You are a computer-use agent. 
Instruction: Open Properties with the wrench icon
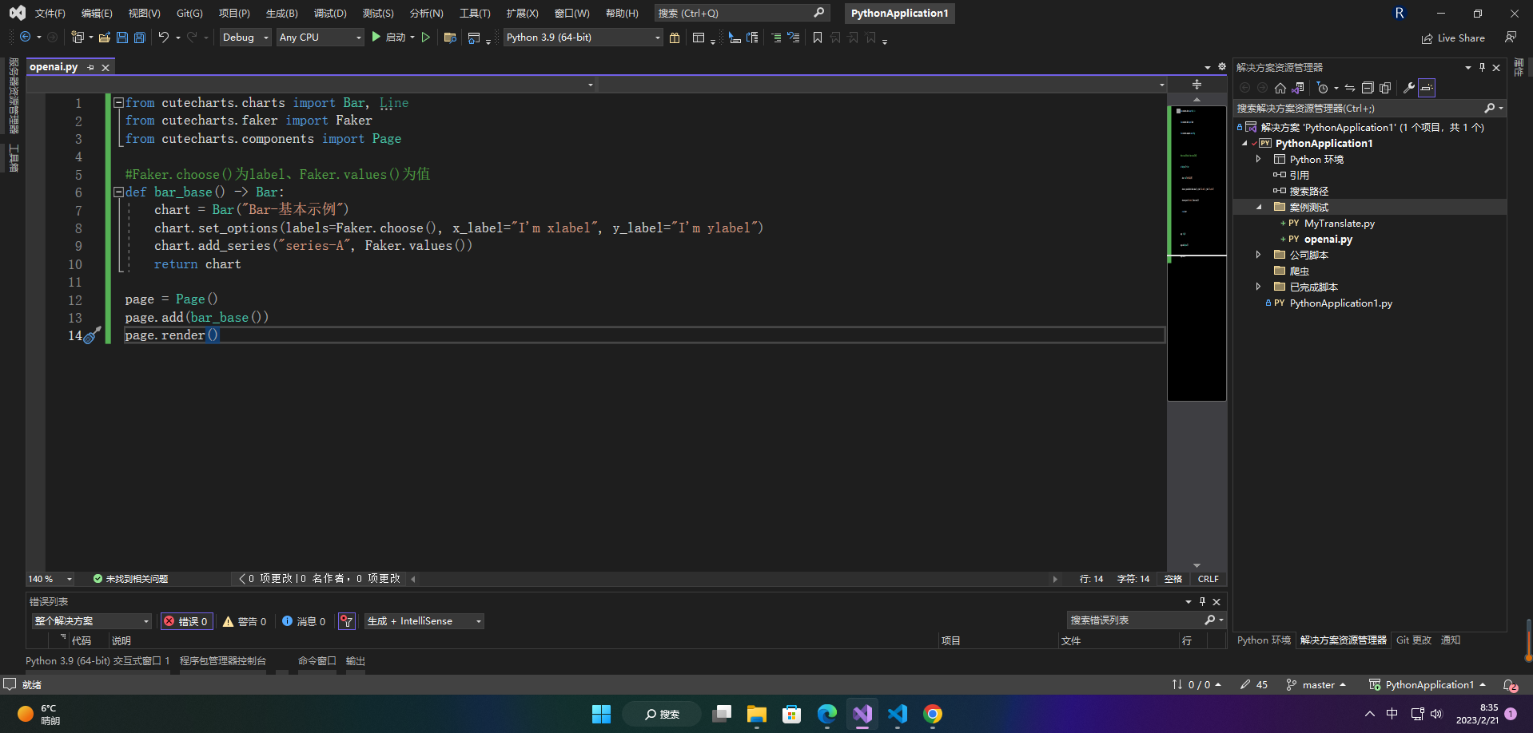tap(1409, 88)
